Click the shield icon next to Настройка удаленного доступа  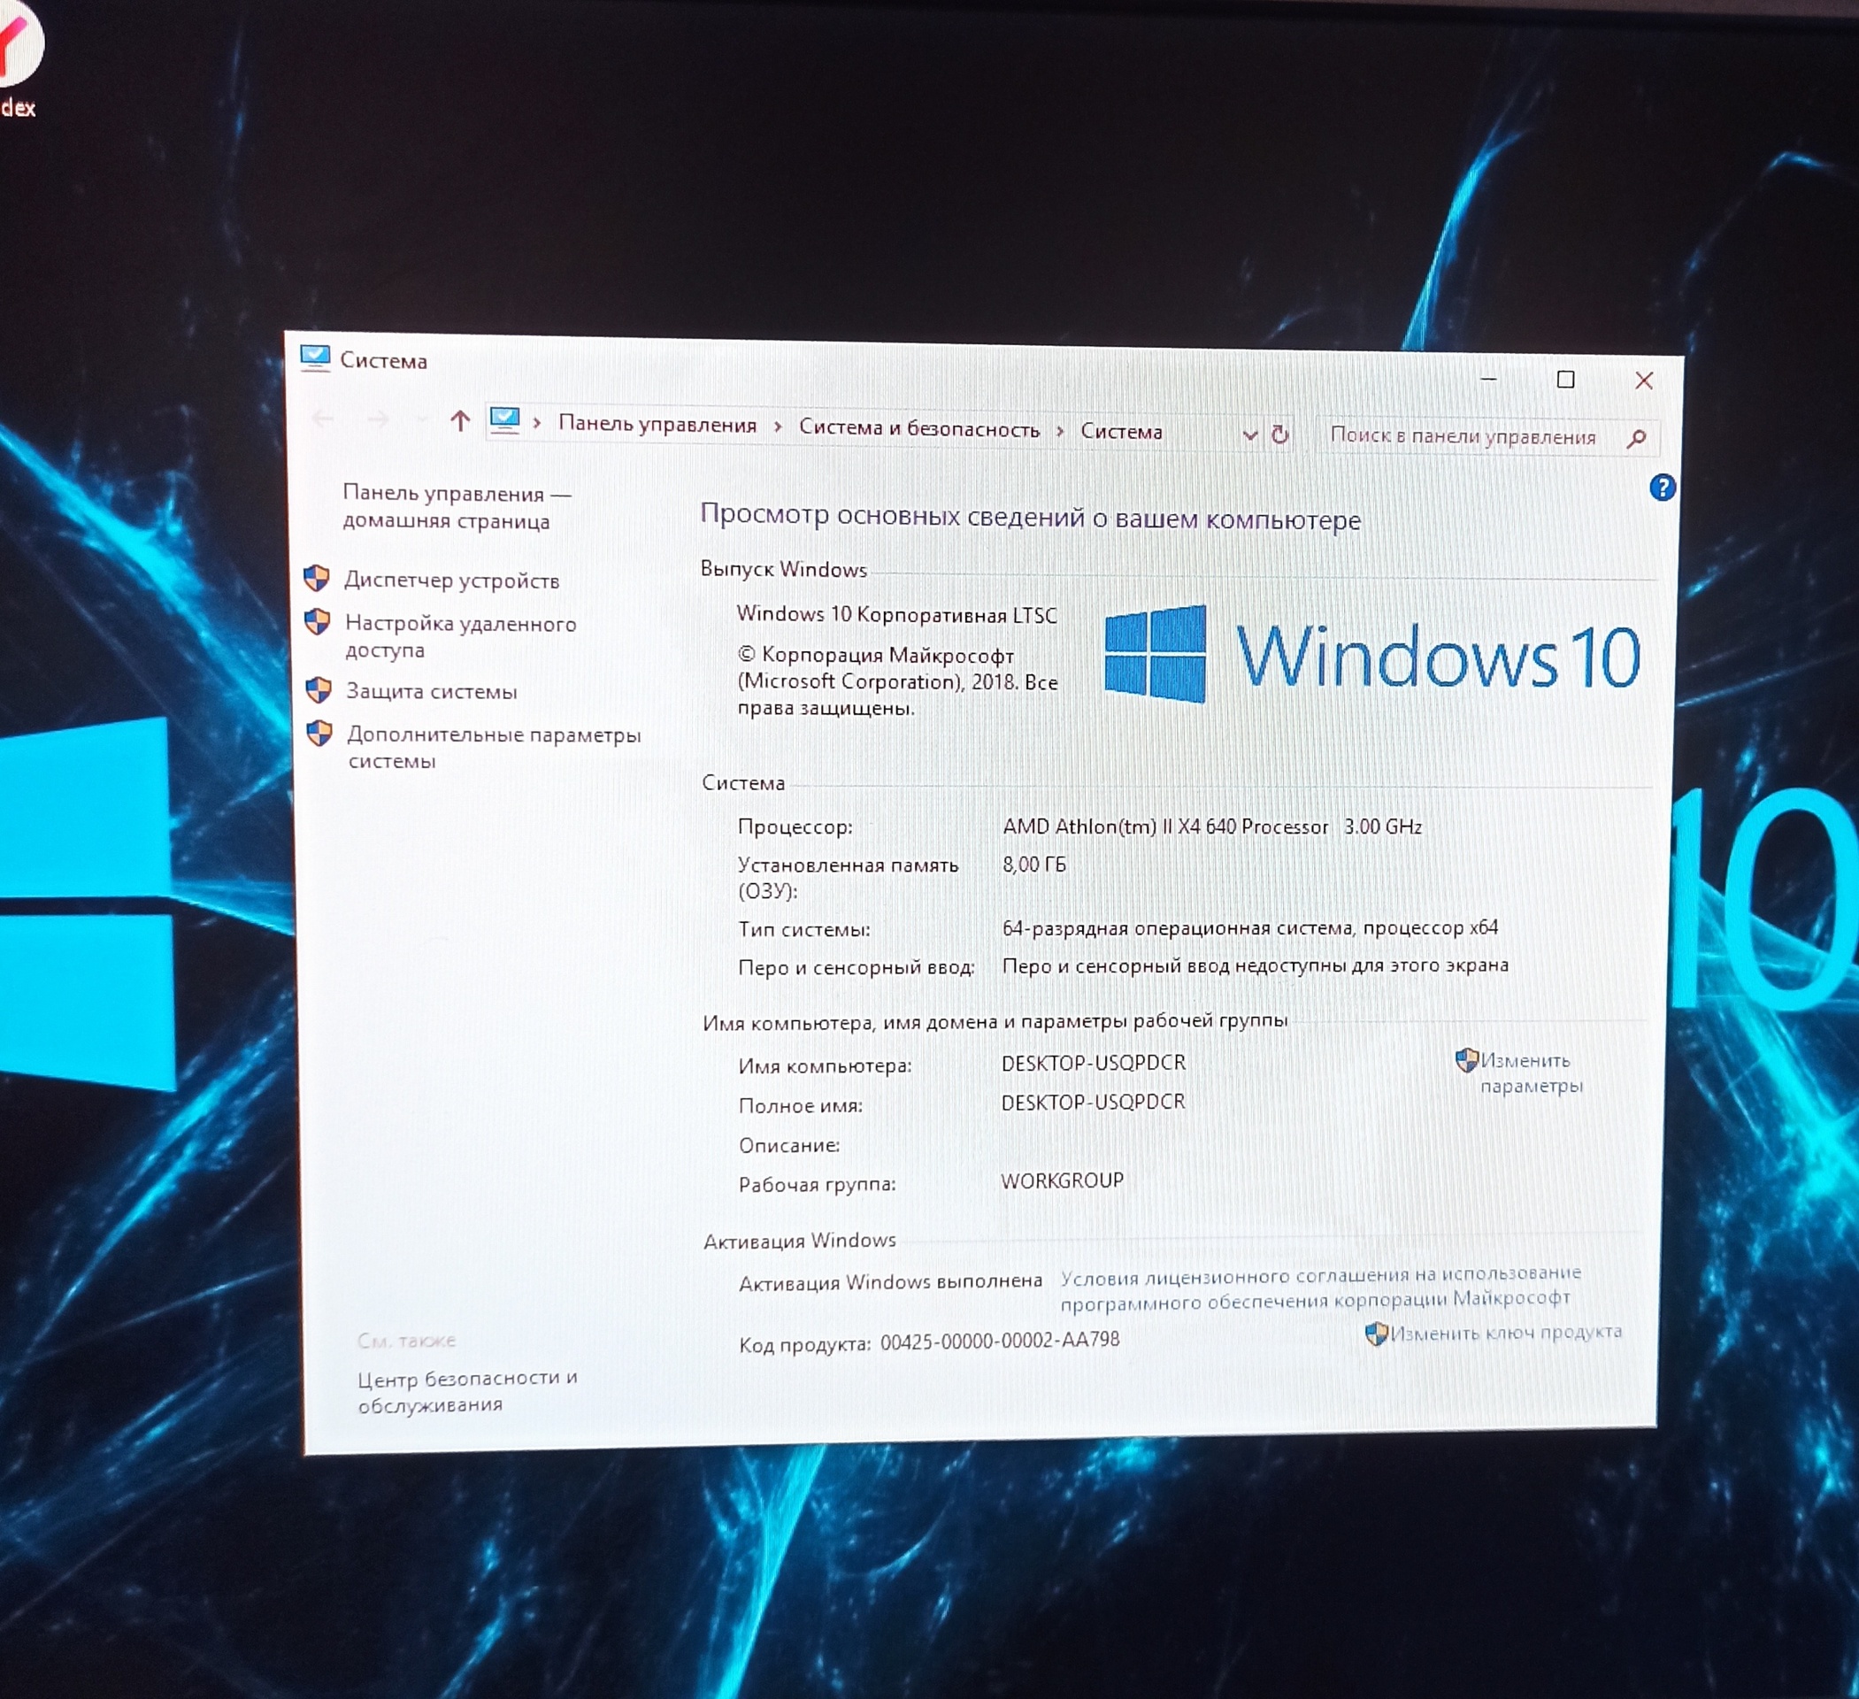[x=318, y=622]
